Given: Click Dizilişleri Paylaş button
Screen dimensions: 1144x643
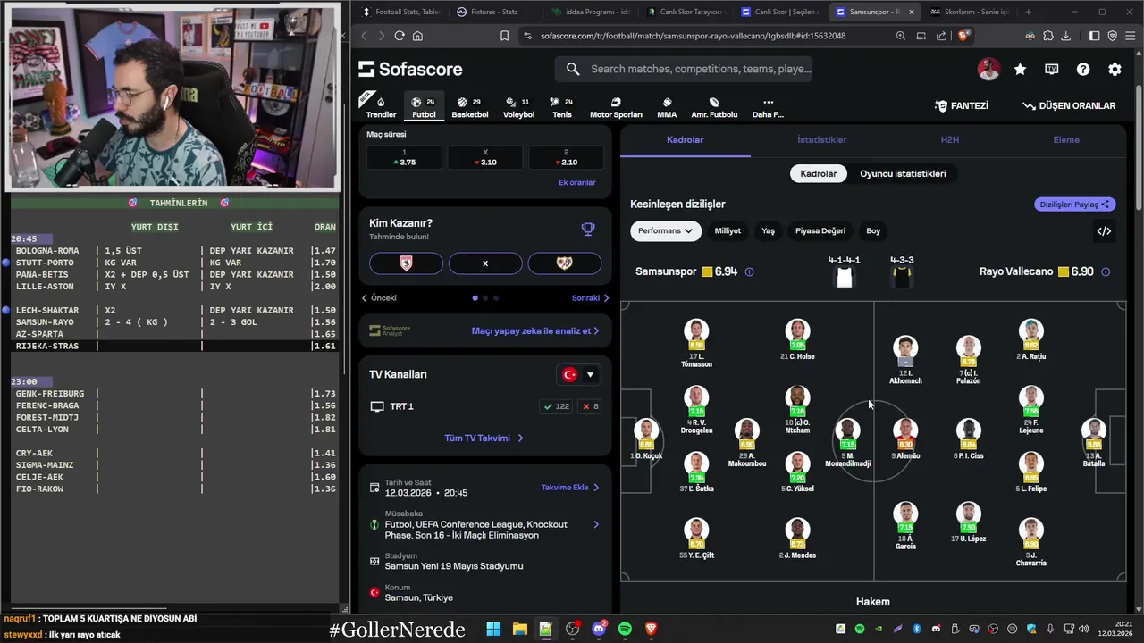Looking at the screenshot, I should [x=1075, y=205].
